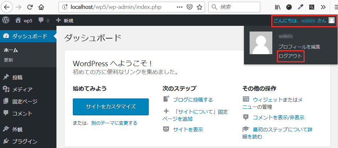The height and width of the screenshot is (148, 338).
Task: Open the 新規 new content menu
Action: [x=65, y=21]
